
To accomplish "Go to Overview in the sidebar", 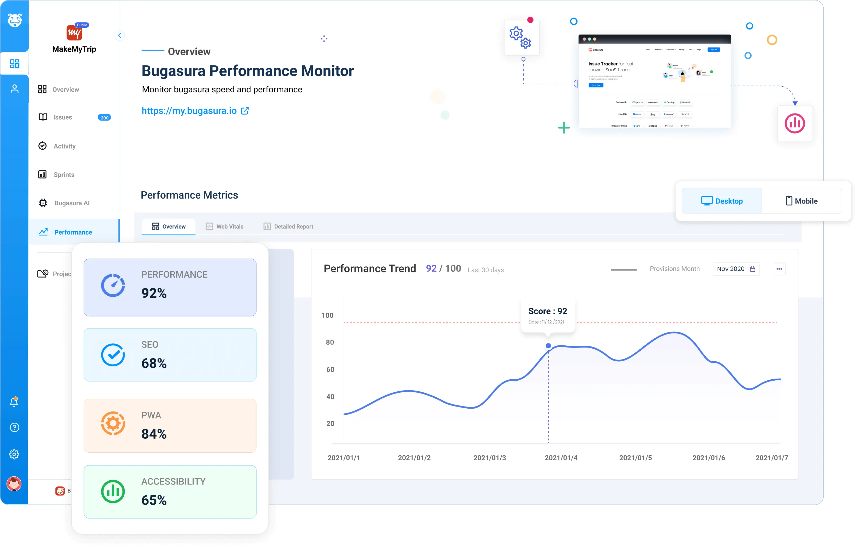I will pos(58,89).
